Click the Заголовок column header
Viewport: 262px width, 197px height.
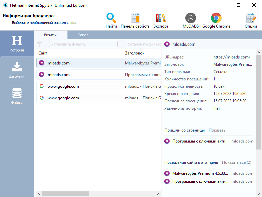(142, 53)
